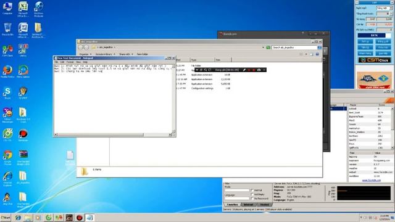This screenshot has height=222, width=395.
Task: Open the Notepad Edit menu
Action: [62, 62]
